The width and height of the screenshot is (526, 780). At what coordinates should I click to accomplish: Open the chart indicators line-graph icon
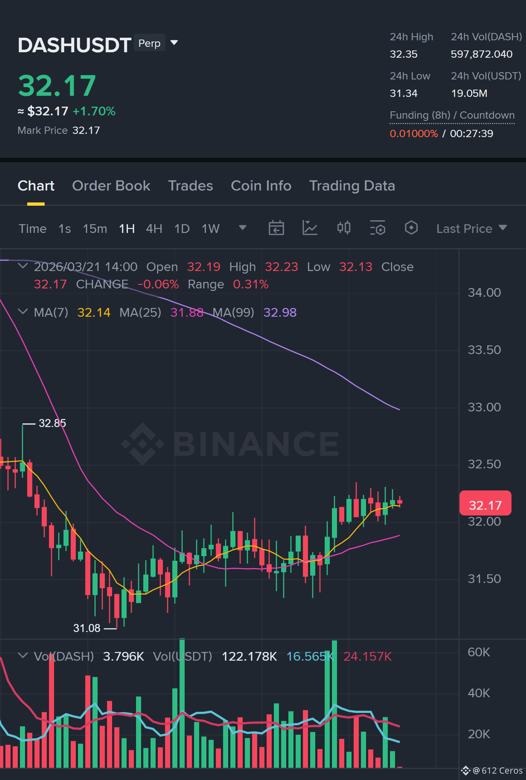310,228
